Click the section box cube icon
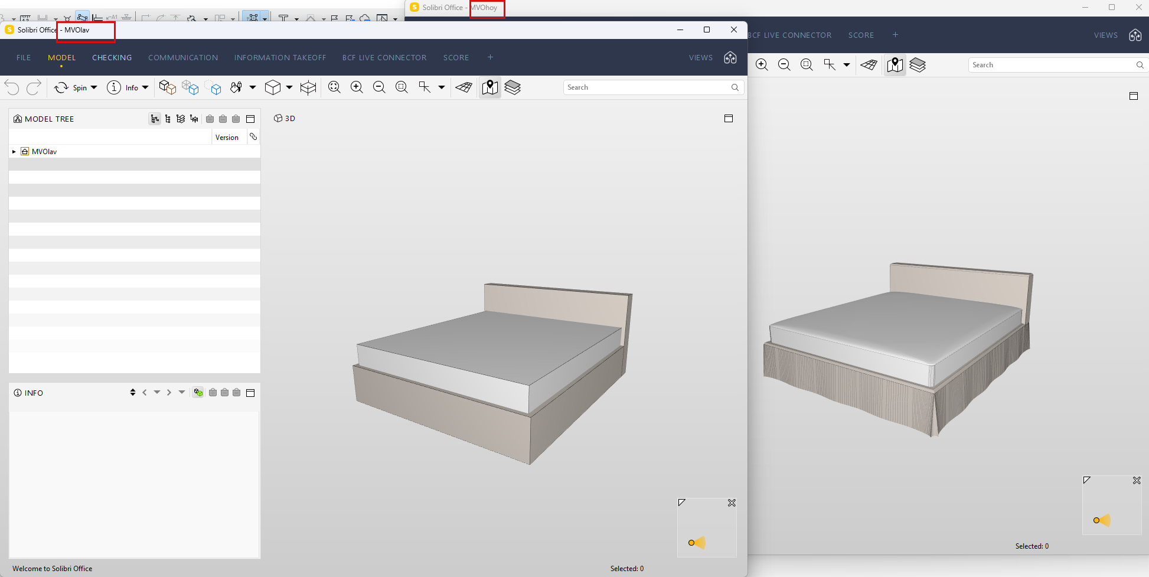The height and width of the screenshot is (577, 1149). [x=308, y=87]
